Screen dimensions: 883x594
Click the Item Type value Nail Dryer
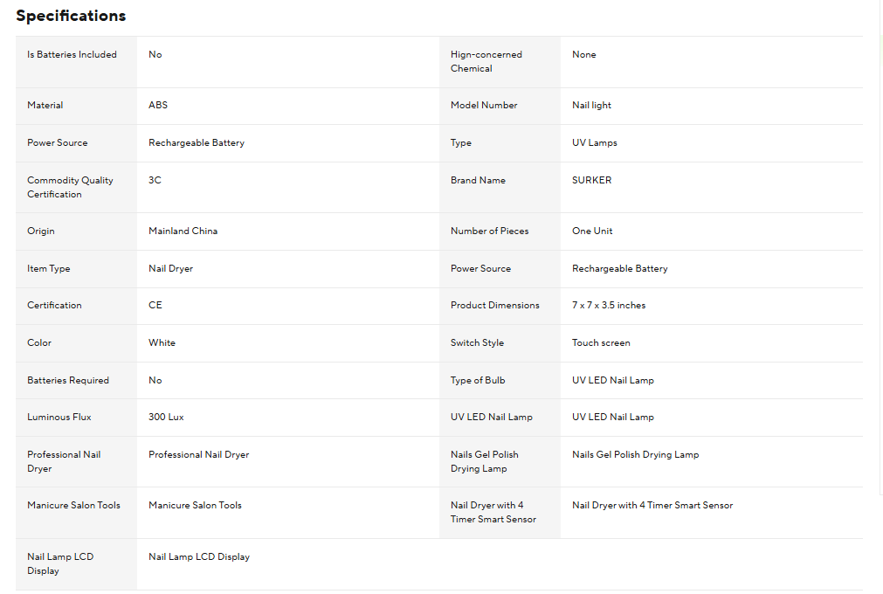point(170,268)
